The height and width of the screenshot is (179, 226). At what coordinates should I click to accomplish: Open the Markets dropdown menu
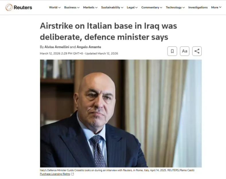(90, 7)
